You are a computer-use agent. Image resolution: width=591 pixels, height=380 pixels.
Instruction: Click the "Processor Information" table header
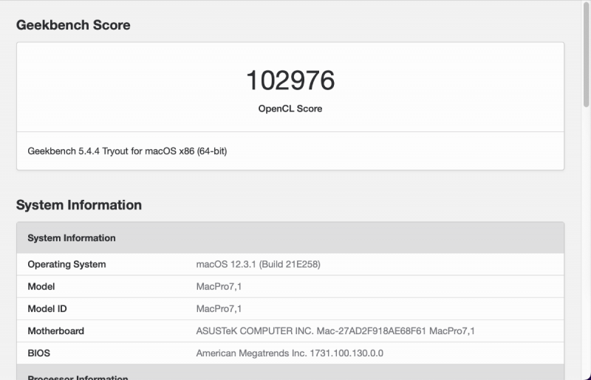pyautogui.click(x=290, y=373)
